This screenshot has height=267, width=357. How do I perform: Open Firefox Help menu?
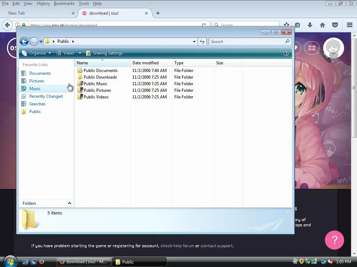(x=97, y=3)
